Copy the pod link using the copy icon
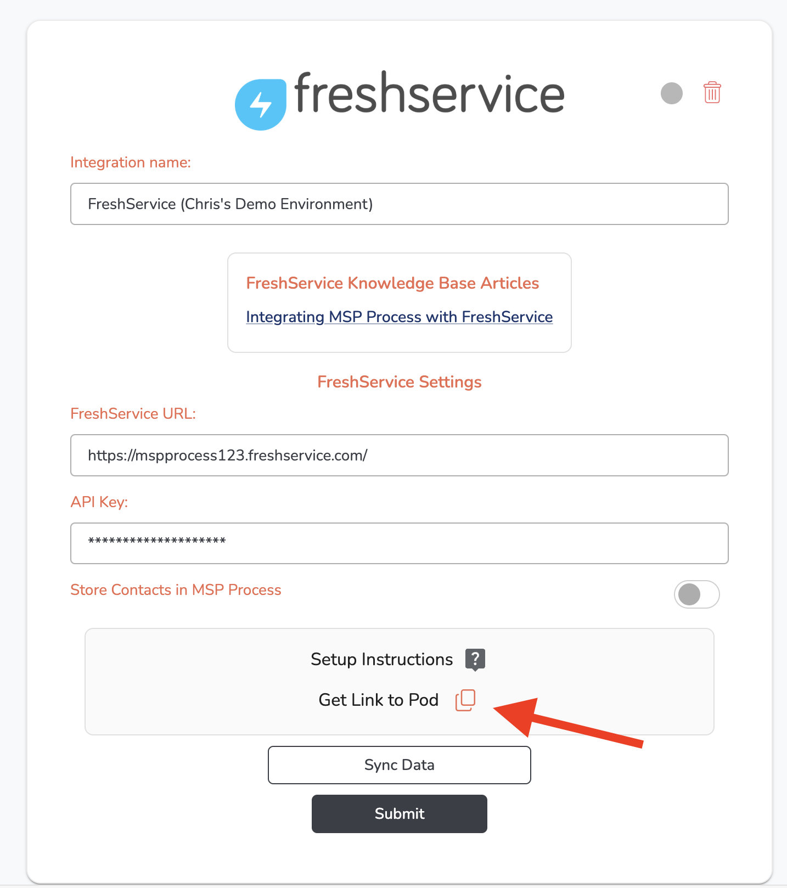787x888 pixels. click(x=465, y=700)
